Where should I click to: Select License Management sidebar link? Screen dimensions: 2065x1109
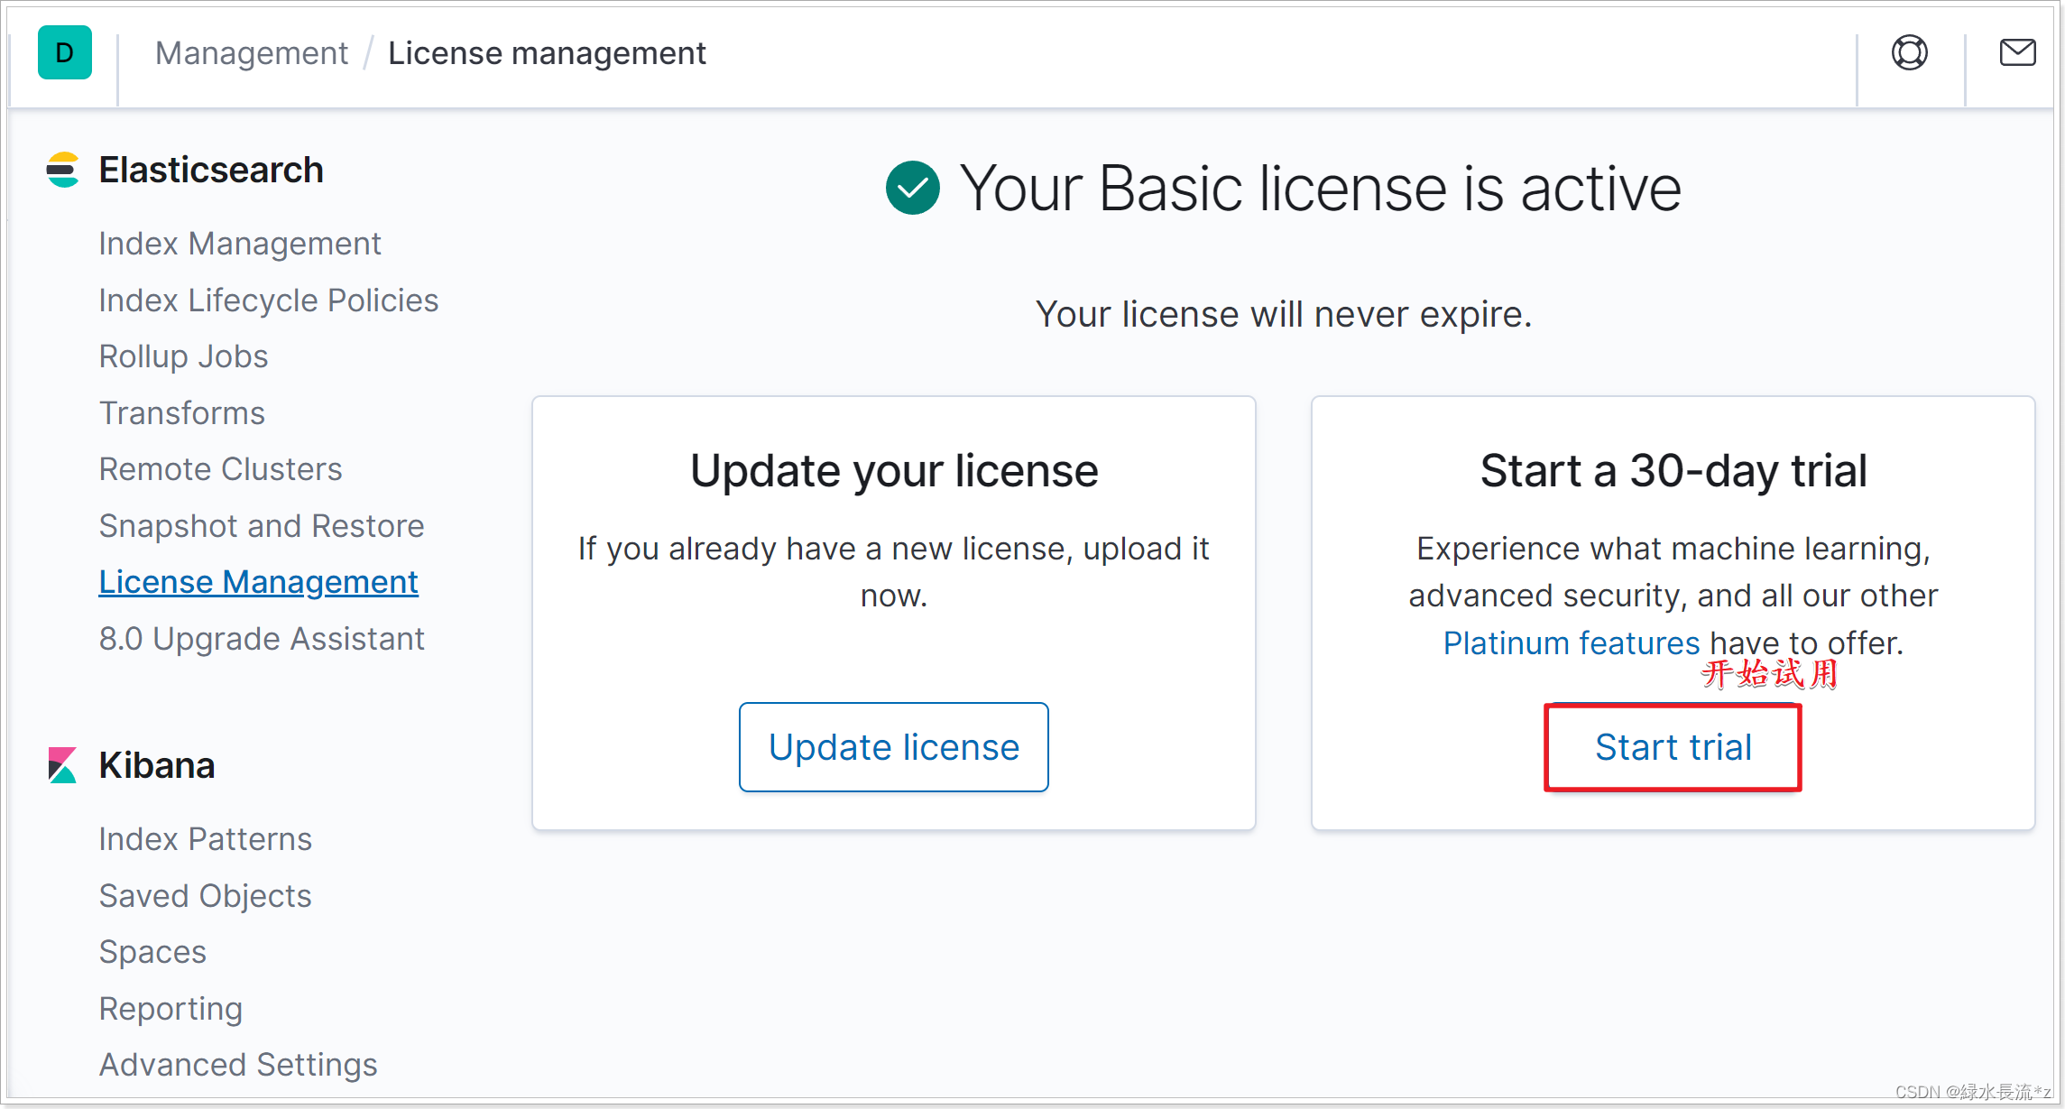[x=259, y=583]
